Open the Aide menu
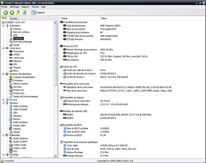Viewport: 206px width, 163px height. [43, 7]
